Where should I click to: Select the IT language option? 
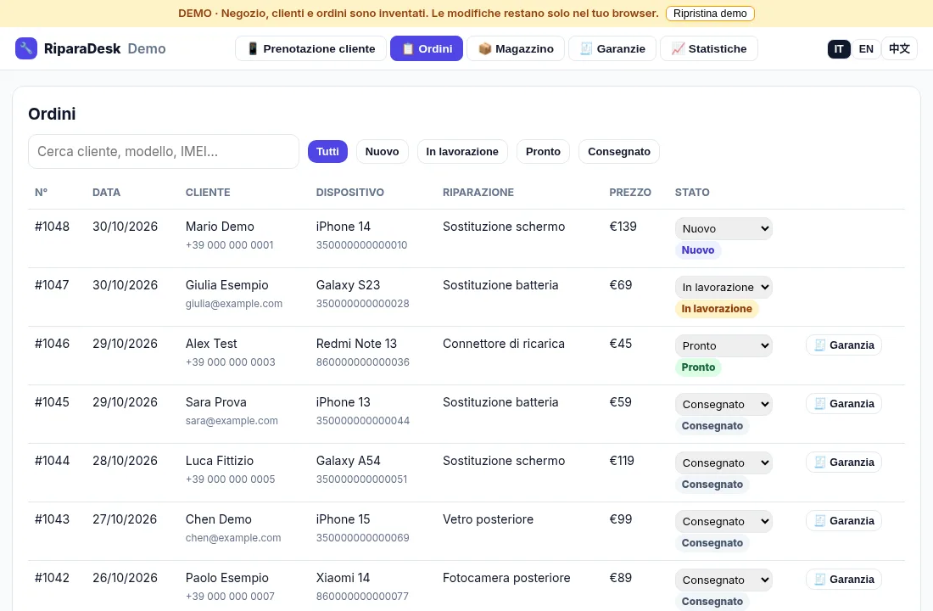pyautogui.click(x=838, y=49)
